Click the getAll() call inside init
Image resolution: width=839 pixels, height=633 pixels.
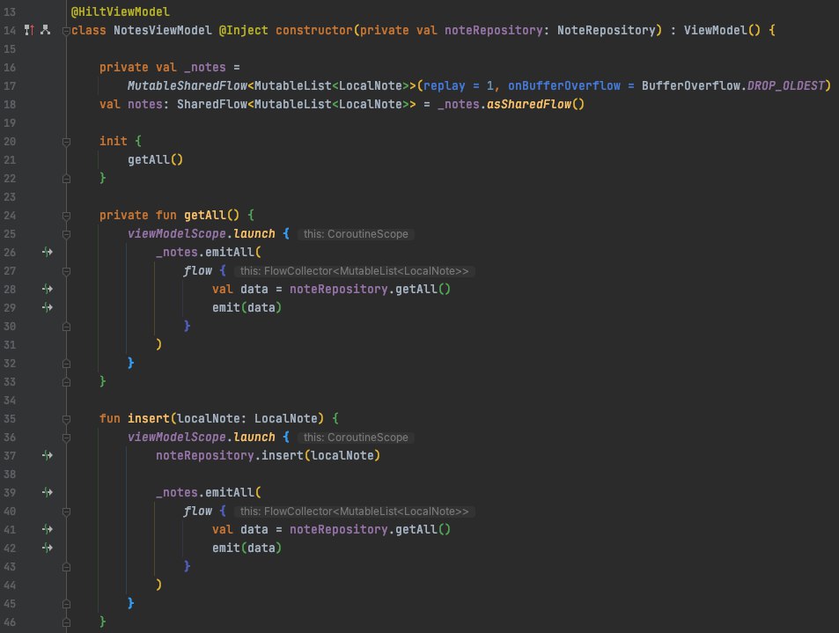(155, 159)
